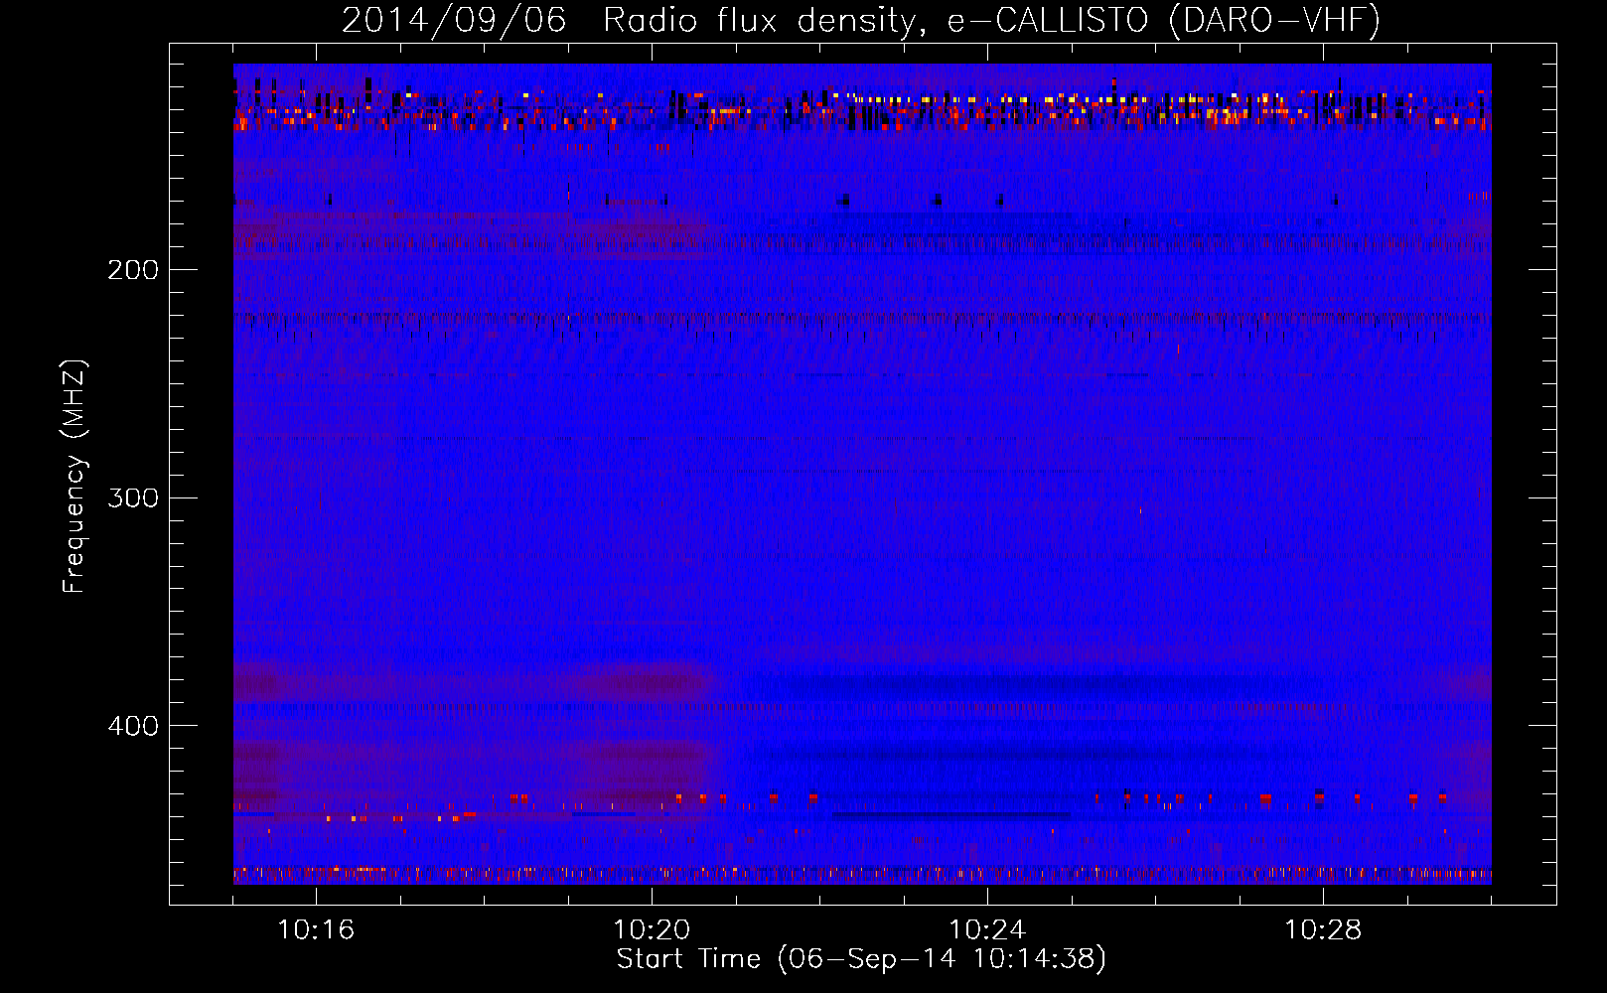
Task: Click the 10:28 time tick label
Action: (x=1323, y=930)
